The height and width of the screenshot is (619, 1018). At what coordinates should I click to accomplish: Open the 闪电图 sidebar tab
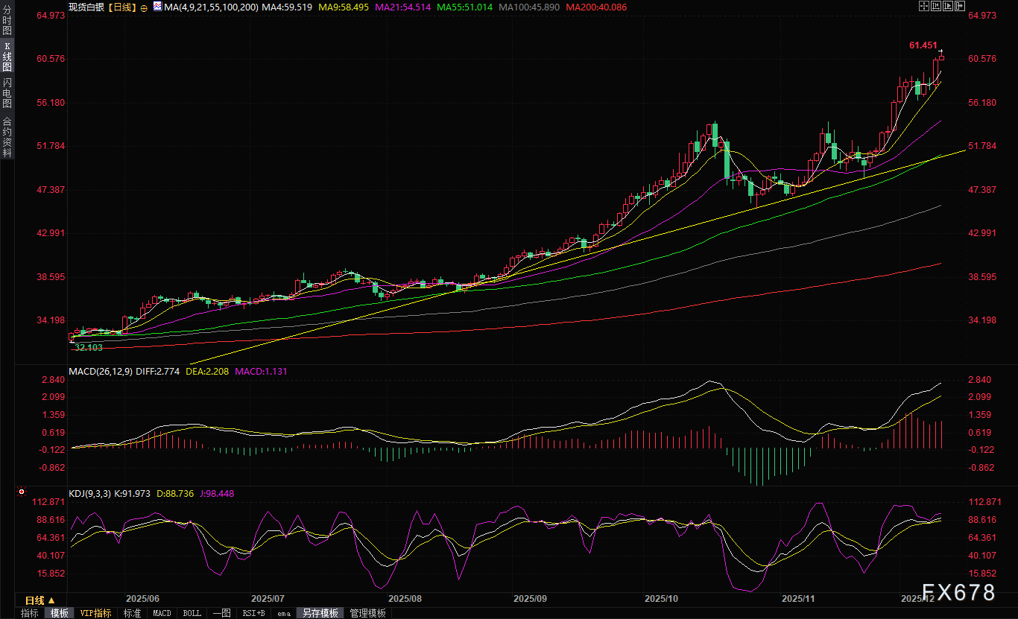click(7, 92)
